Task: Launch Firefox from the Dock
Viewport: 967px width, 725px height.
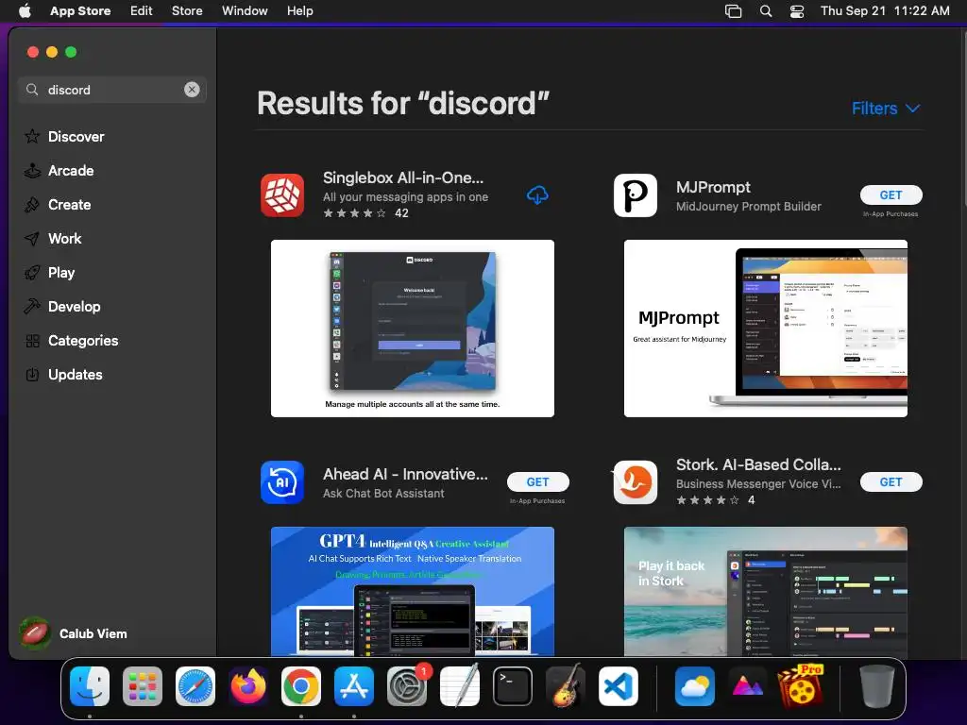Action: tap(248, 686)
